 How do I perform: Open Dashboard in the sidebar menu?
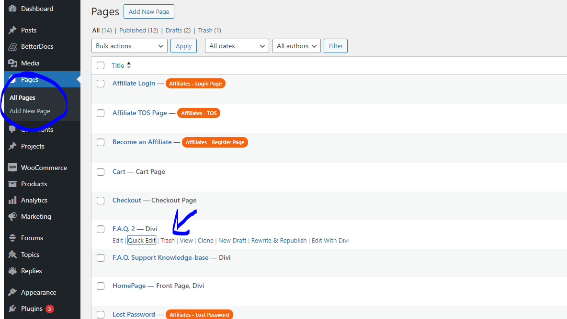point(37,9)
